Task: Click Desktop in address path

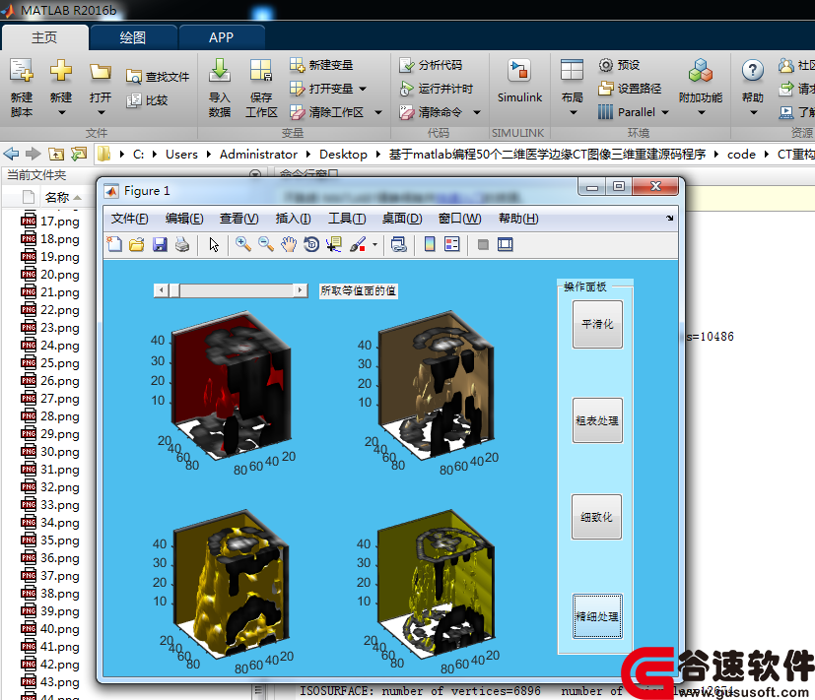Action: 343,155
